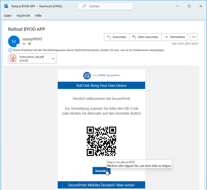This screenshot has height=190, width=207.
Task: Click into the Suchen search field
Action: (105, 6)
